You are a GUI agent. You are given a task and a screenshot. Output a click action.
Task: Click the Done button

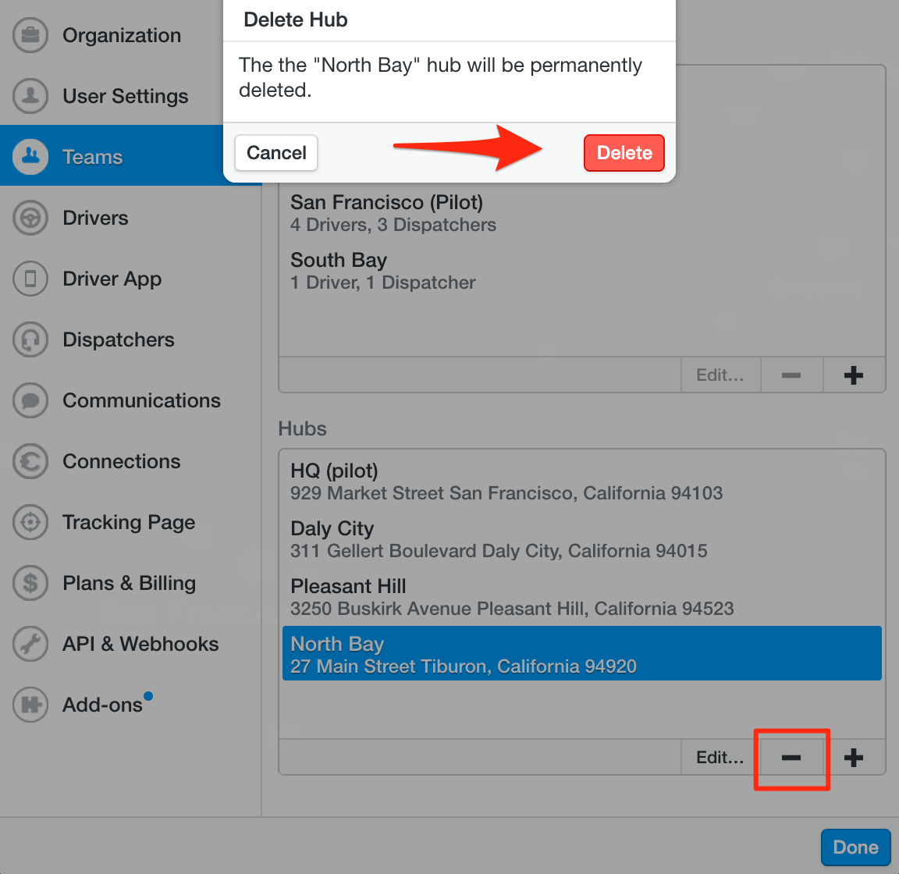[855, 847]
